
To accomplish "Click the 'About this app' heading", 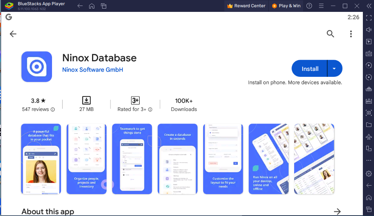I will point(48,212).
